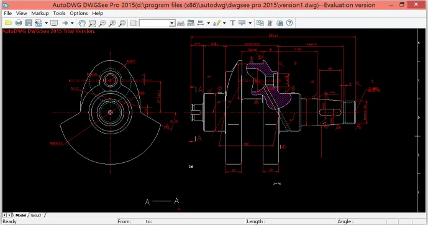This screenshot has width=428, height=225.
Task: Switch to the Model tab
Action: pyautogui.click(x=20, y=215)
